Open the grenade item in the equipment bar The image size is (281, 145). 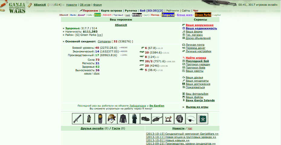(89, 119)
